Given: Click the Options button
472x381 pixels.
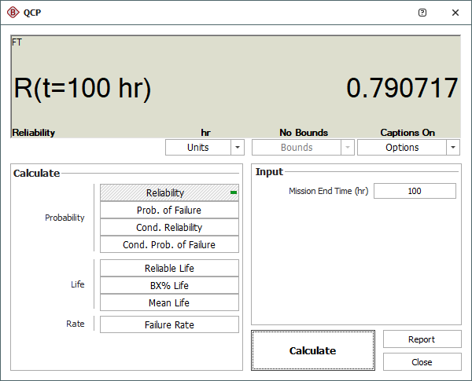Looking at the screenshot, I should (401, 148).
